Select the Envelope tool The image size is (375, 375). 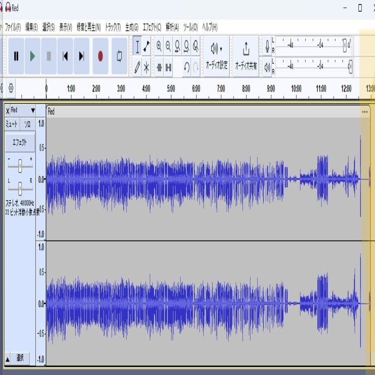146,46
